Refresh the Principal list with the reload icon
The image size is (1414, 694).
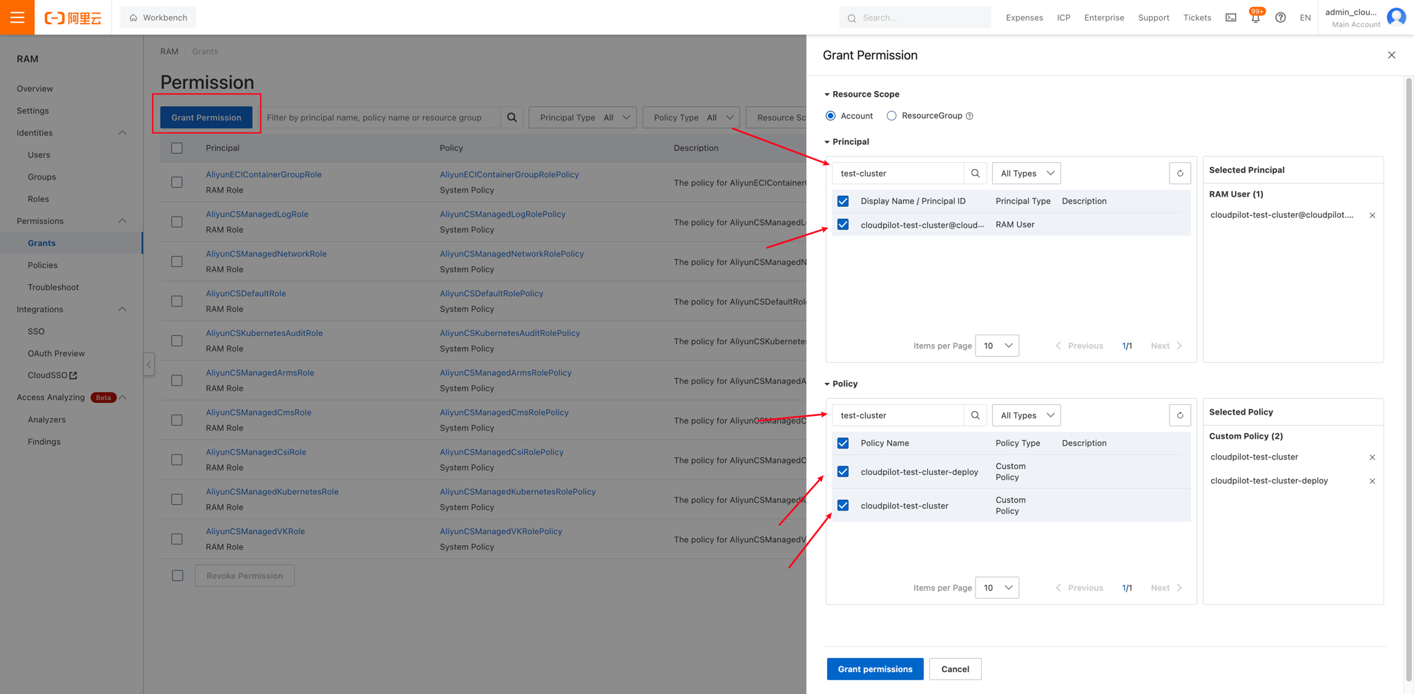[x=1179, y=173]
